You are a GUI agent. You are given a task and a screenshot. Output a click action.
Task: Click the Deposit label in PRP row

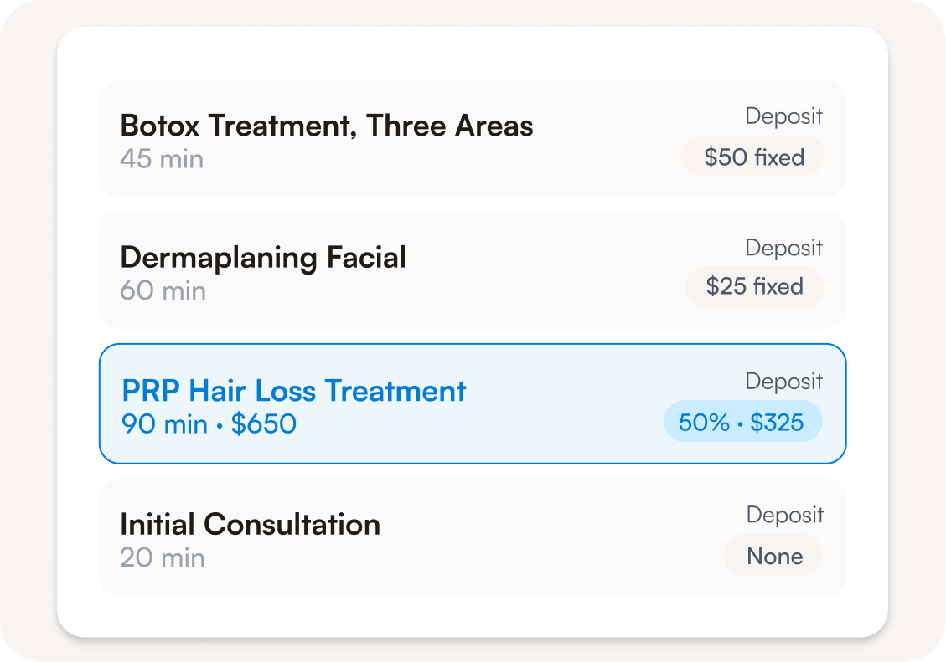tap(783, 382)
